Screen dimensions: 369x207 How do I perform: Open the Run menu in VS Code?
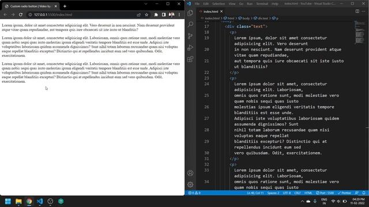click(250, 4)
